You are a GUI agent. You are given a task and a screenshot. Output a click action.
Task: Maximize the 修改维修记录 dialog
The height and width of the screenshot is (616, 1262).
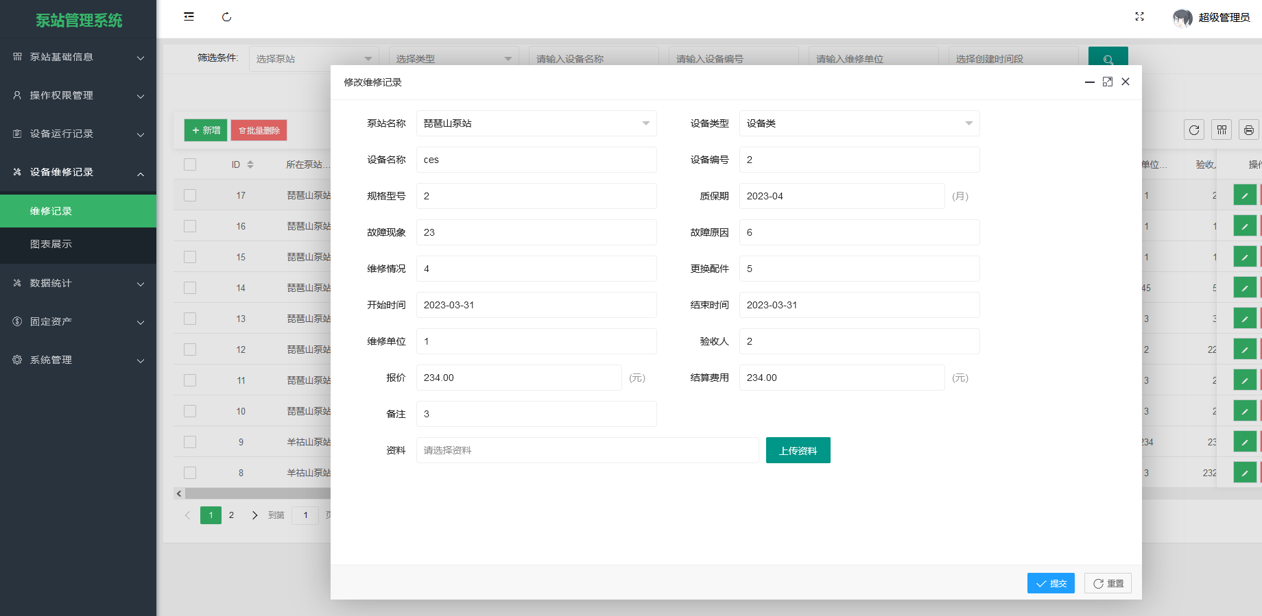[1108, 82]
